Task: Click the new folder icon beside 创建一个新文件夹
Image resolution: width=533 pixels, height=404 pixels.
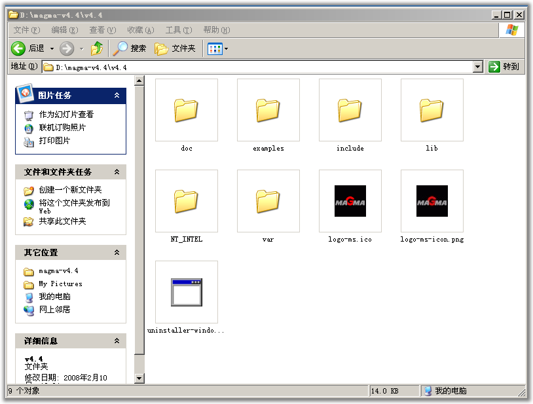Action: click(29, 191)
